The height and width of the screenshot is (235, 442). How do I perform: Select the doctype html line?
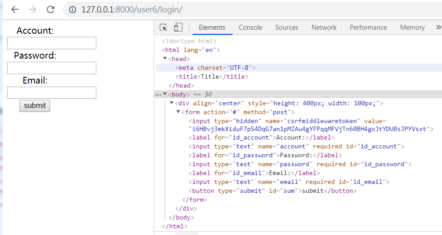(x=189, y=41)
